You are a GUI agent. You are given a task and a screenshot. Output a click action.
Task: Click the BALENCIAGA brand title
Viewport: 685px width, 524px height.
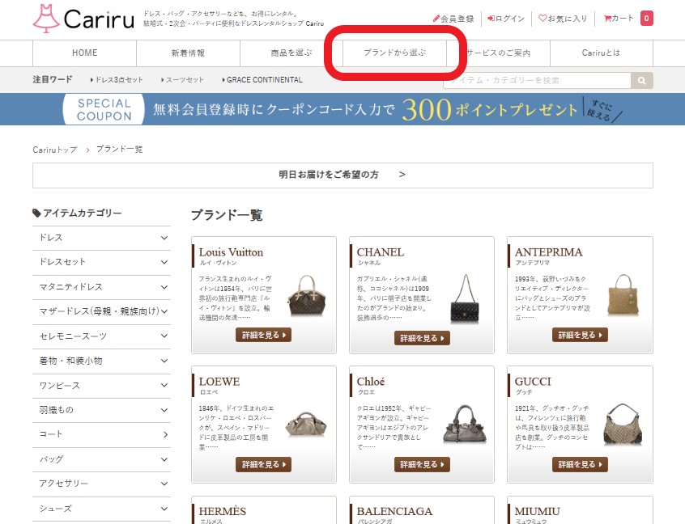(x=394, y=511)
